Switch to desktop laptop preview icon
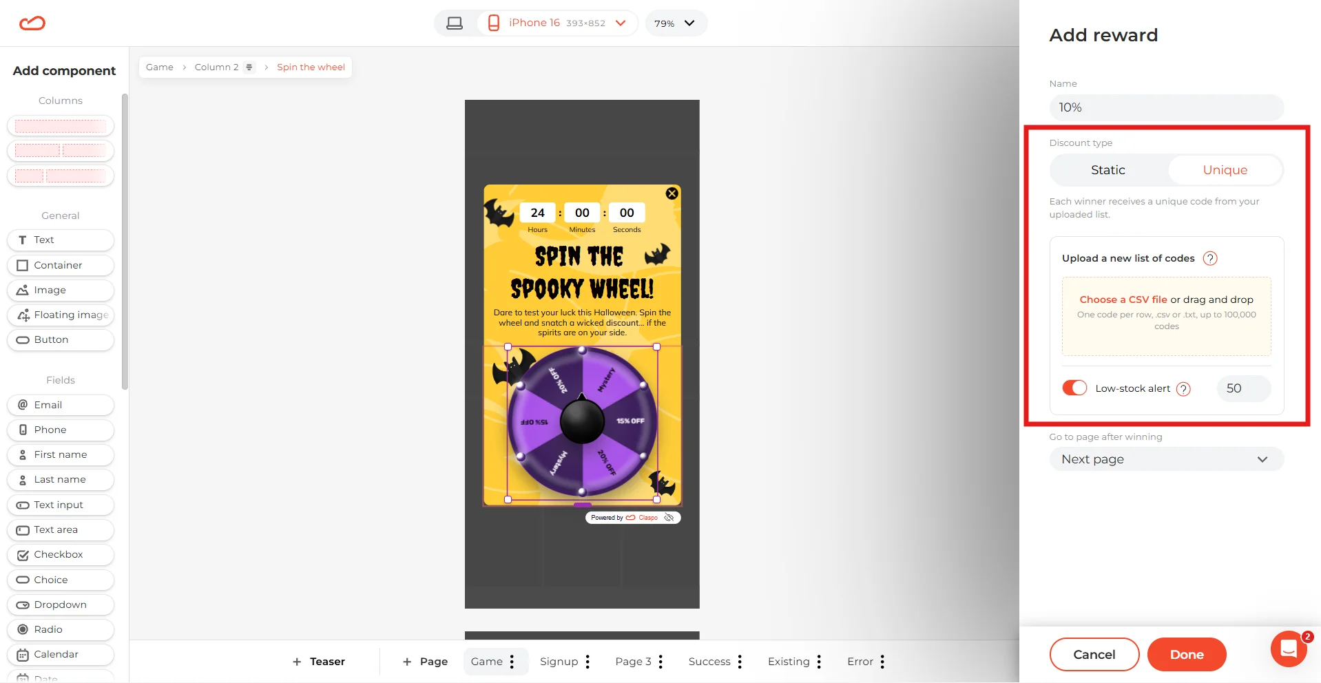Viewport: 1321px width, 683px height. 455,23
